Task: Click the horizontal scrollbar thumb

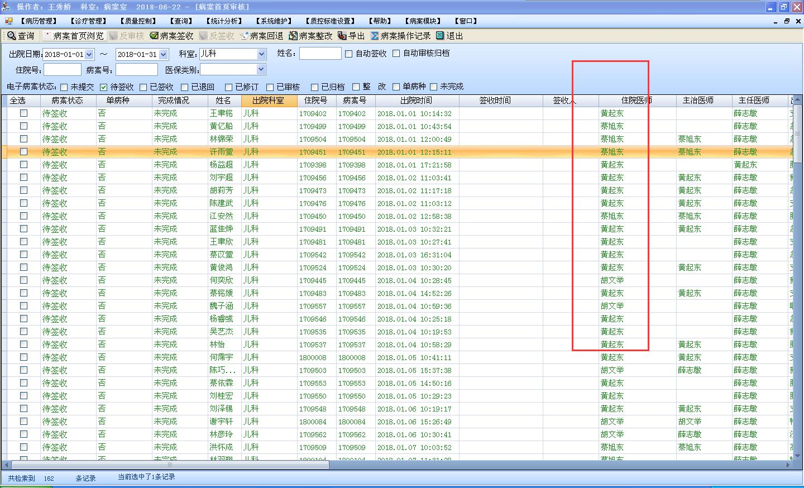Action: 170,465
